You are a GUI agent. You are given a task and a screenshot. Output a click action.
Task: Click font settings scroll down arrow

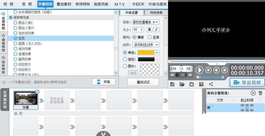pos(166,73)
